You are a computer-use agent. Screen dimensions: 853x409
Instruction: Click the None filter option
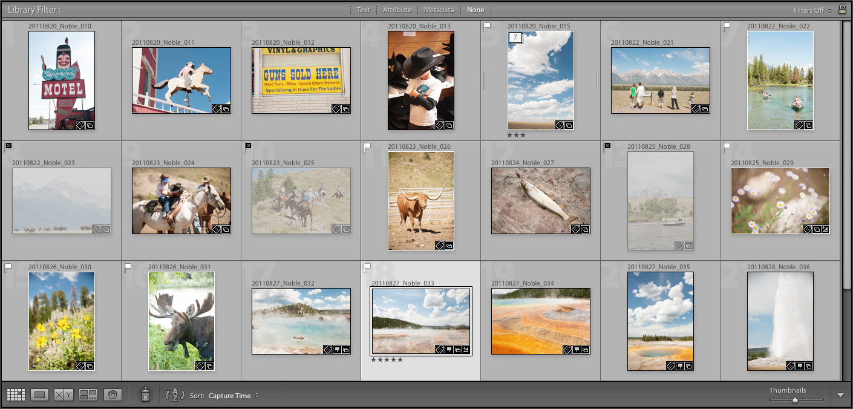pyautogui.click(x=476, y=10)
